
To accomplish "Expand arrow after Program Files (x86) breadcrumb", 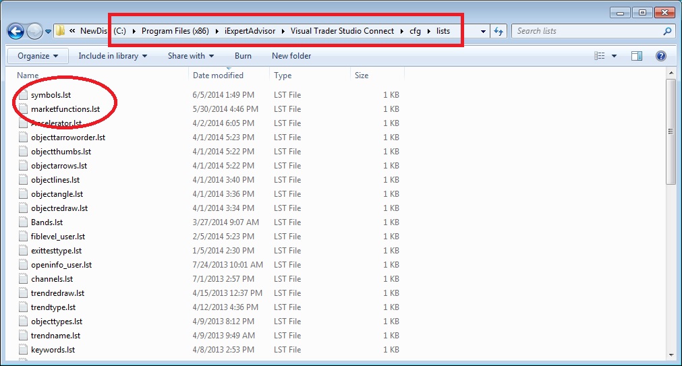I will pyautogui.click(x=217, y=31).
